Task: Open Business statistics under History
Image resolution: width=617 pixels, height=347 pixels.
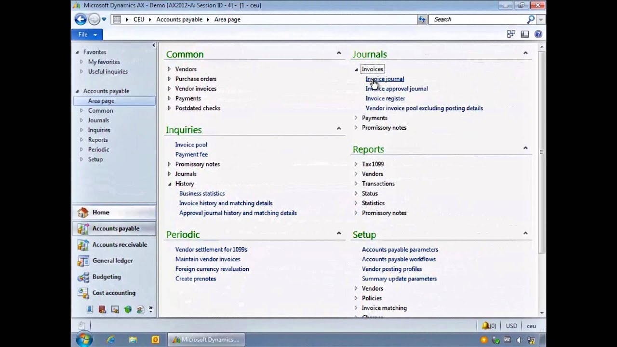Action: coord(202,193)
